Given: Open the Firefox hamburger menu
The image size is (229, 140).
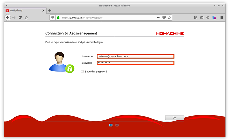Looking at the screenshot, I should point(222,18).
